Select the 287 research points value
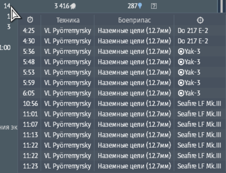 coord(132,6)
